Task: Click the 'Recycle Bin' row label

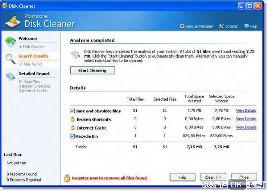Action: pyautogui.click(x=87, y=136)
